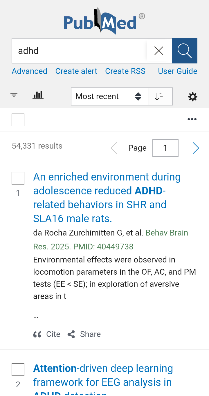Image resolution: width=209 pixels, height=396 pixels.
Task: Focus the adhd search input field
Action: click(78, 51)
